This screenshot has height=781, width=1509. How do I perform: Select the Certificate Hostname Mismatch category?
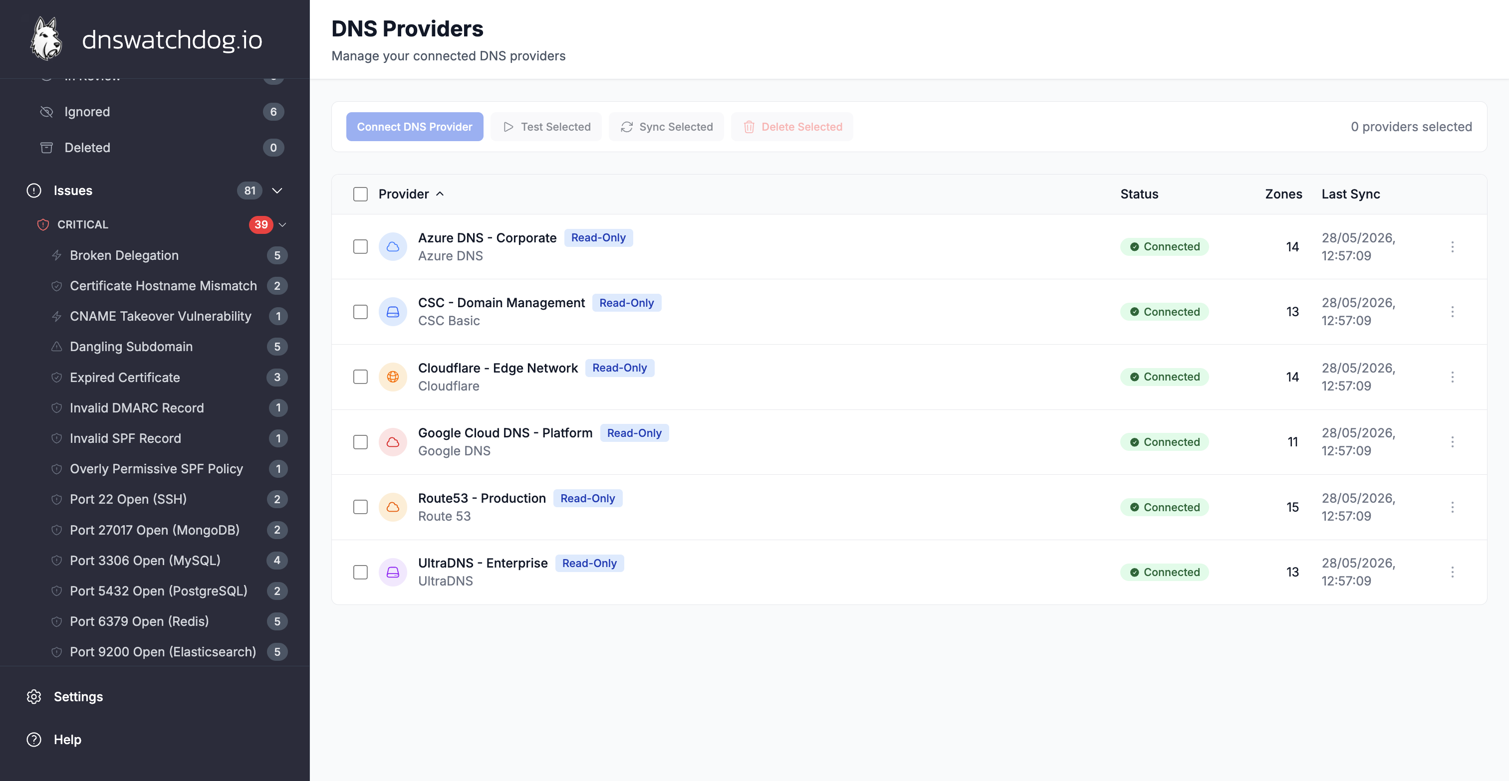click(x=168, y=286)
